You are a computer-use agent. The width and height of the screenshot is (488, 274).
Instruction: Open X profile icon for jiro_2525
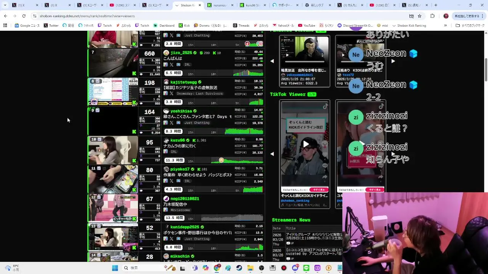[x=172, y=65]
